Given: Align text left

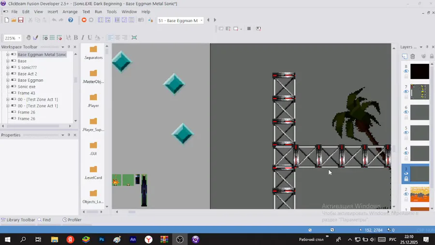Looking at the screenshot, I should (x=110, y=37).
